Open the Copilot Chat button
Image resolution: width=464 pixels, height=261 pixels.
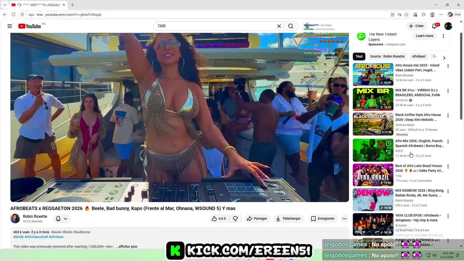(x=454, y=14)
